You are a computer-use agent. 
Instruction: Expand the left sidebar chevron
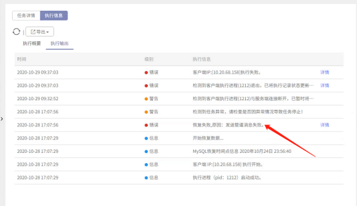click(2, 118)
